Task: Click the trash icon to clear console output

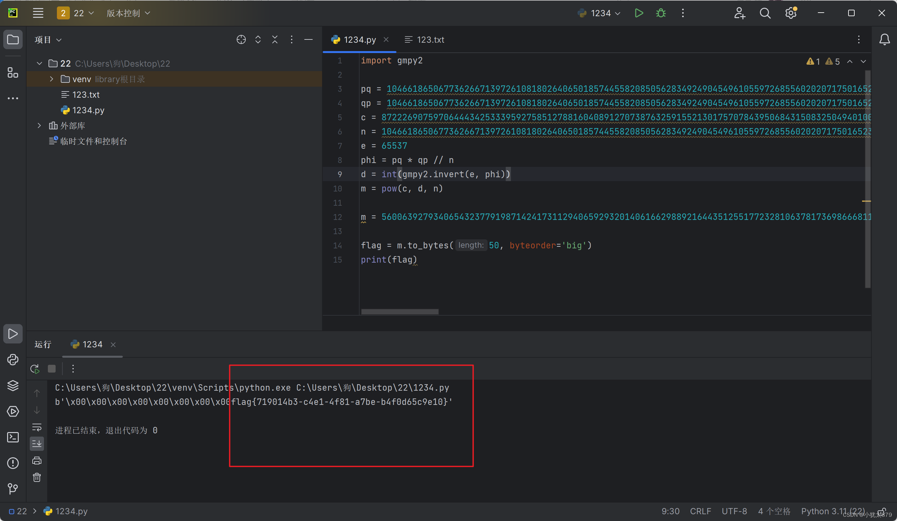Action: click(x=37, y=477)
